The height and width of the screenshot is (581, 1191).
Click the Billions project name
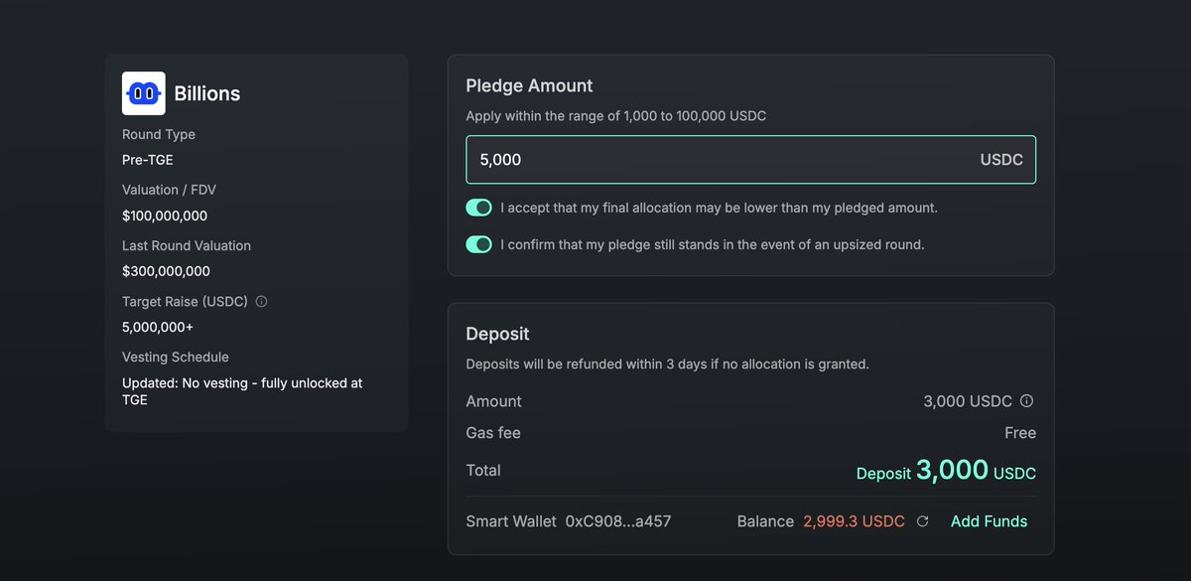coord(207,93)
